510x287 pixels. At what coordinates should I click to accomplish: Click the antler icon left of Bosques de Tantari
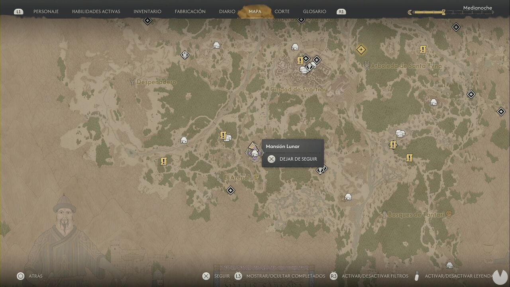pos(384,214)
